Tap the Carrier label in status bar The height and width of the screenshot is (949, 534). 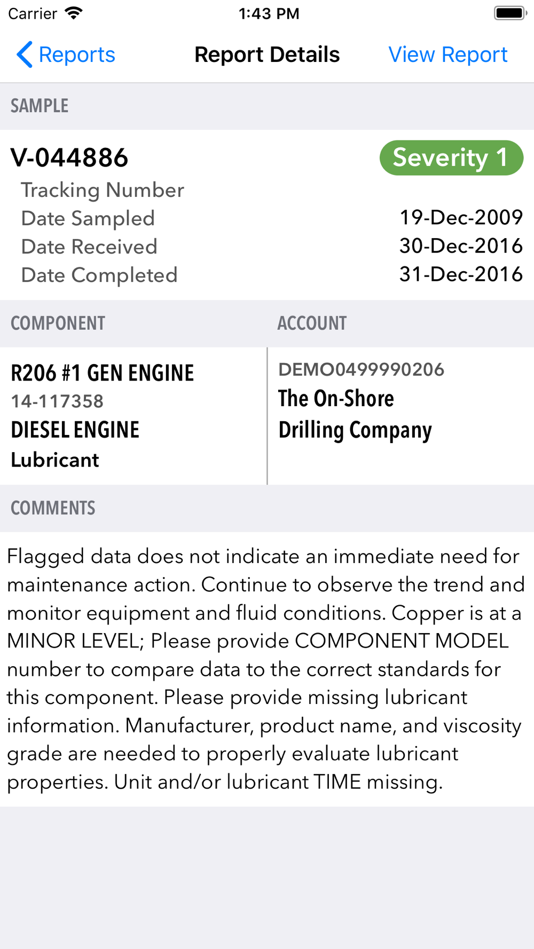pos(33,13)
